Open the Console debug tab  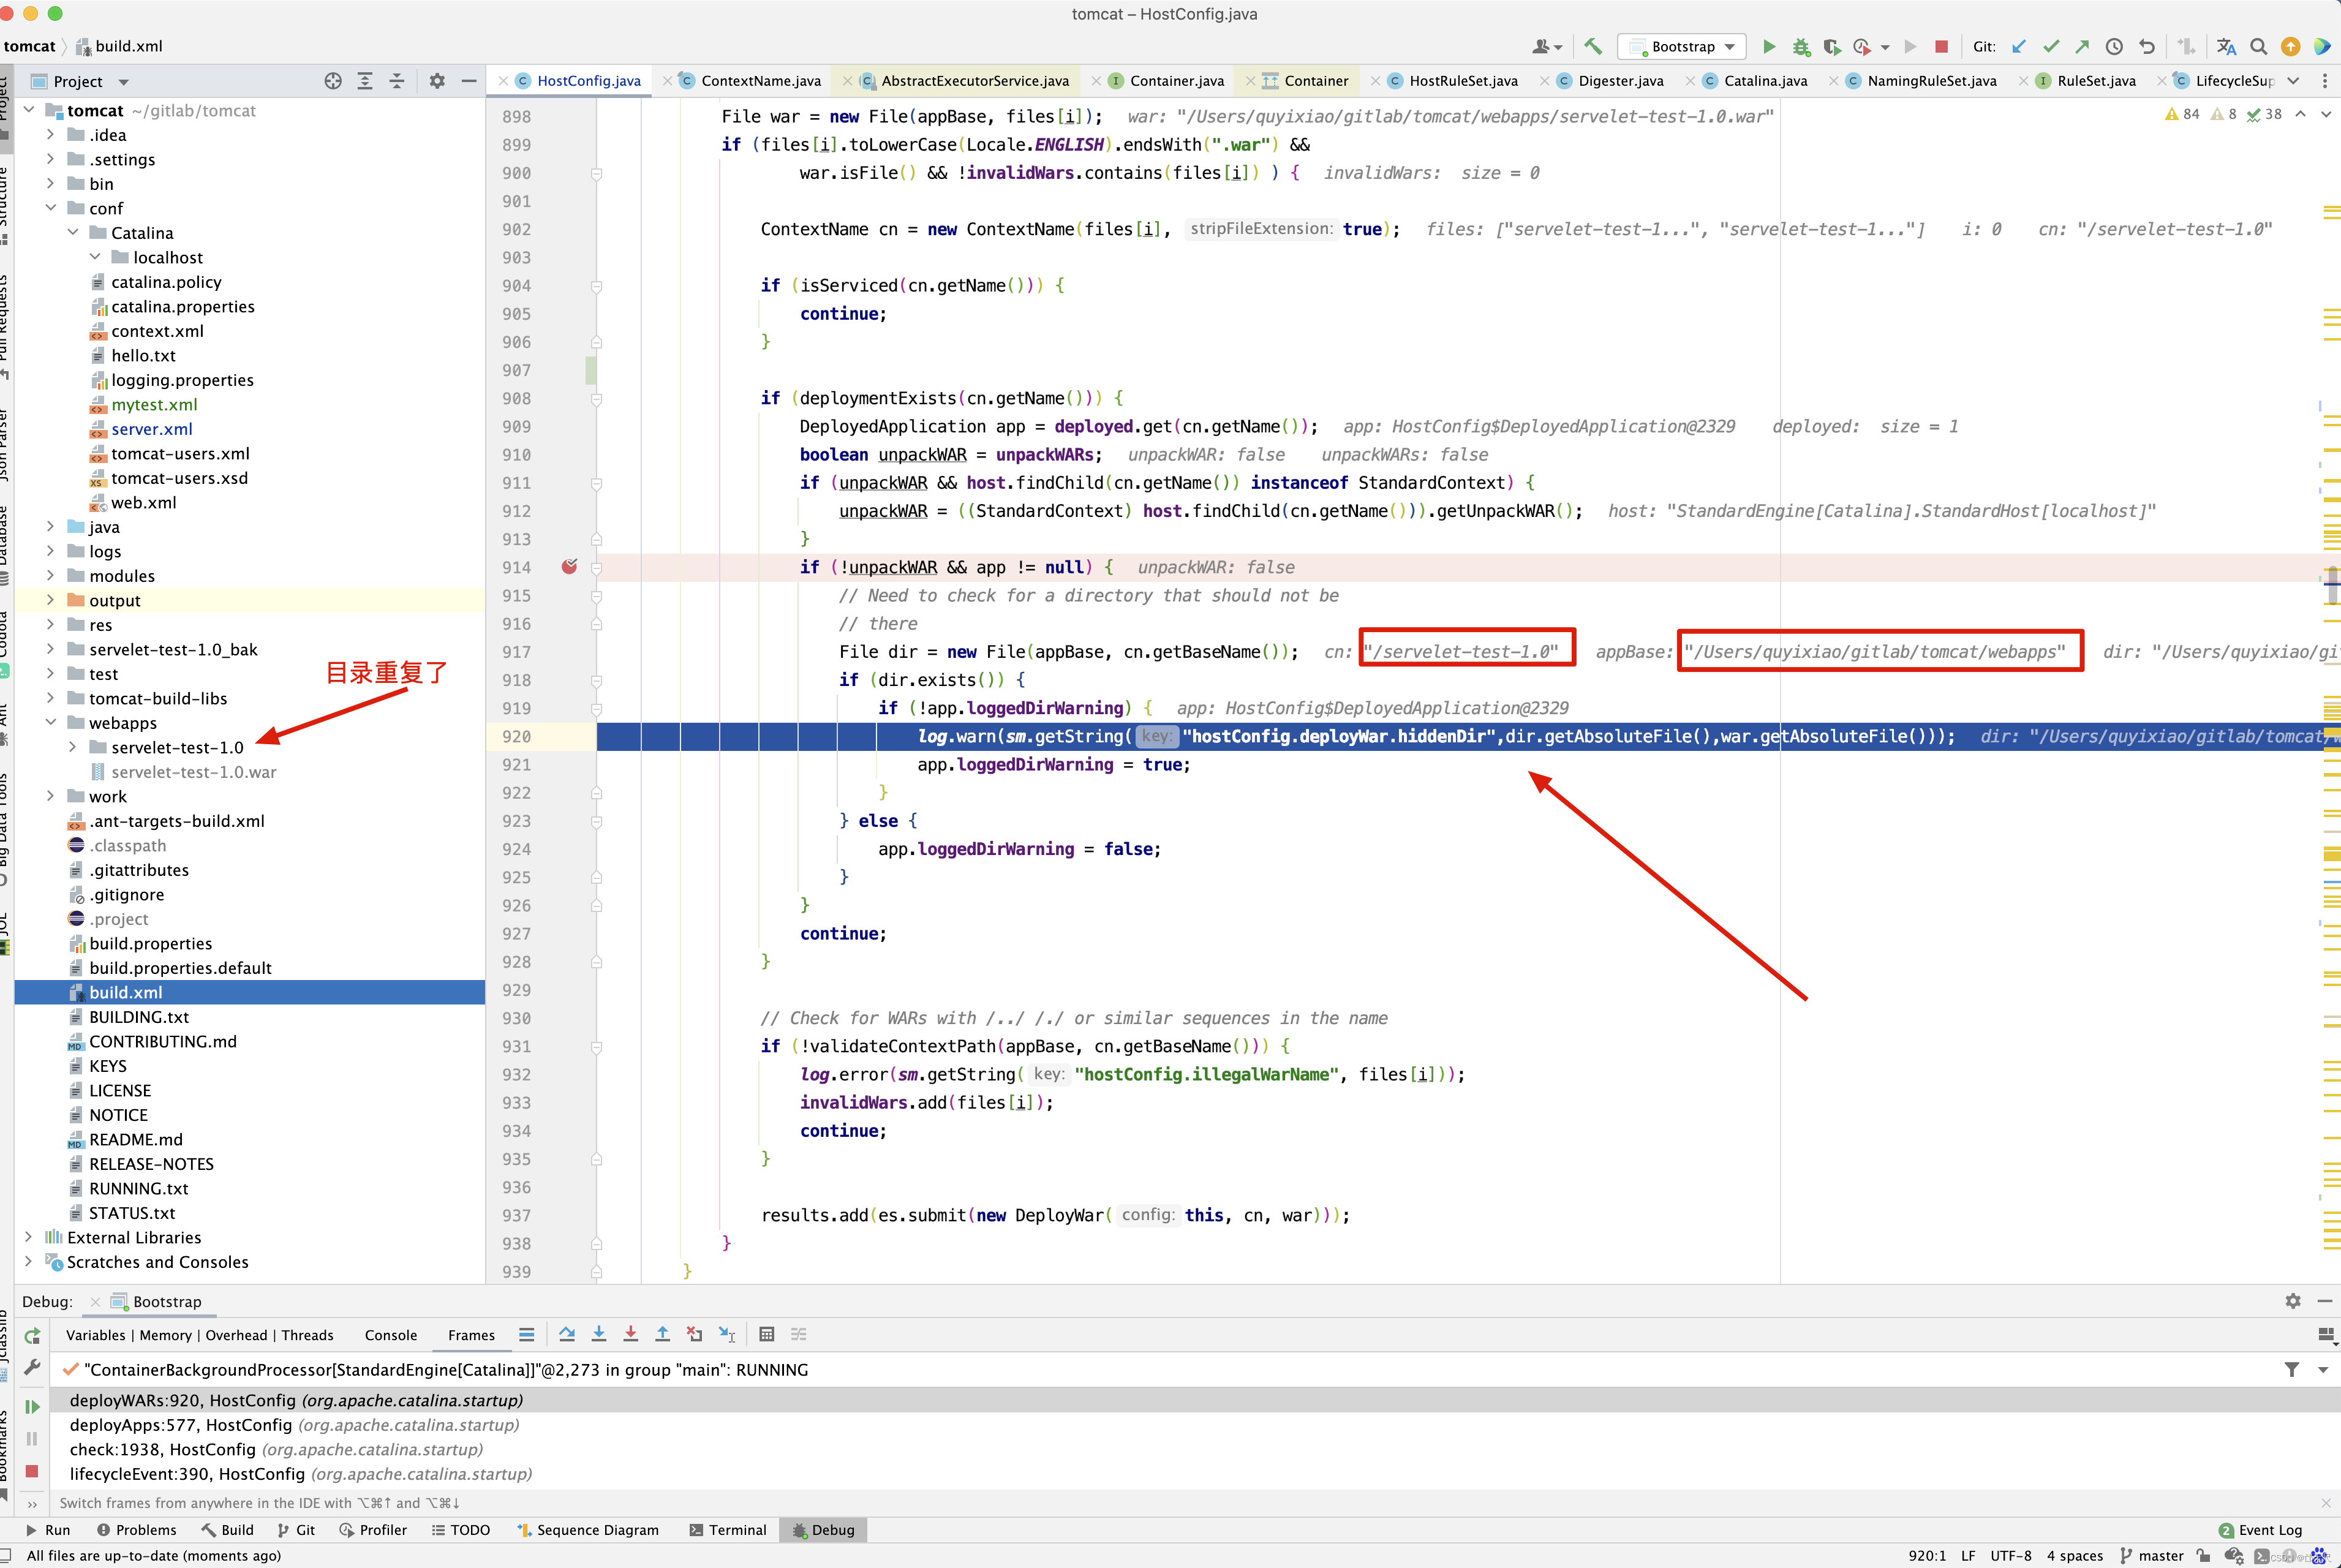(391, 1335)
